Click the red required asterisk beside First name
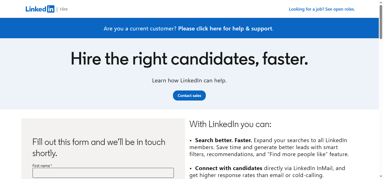This screenshot has height=179, width=383. tap(51, 165)
